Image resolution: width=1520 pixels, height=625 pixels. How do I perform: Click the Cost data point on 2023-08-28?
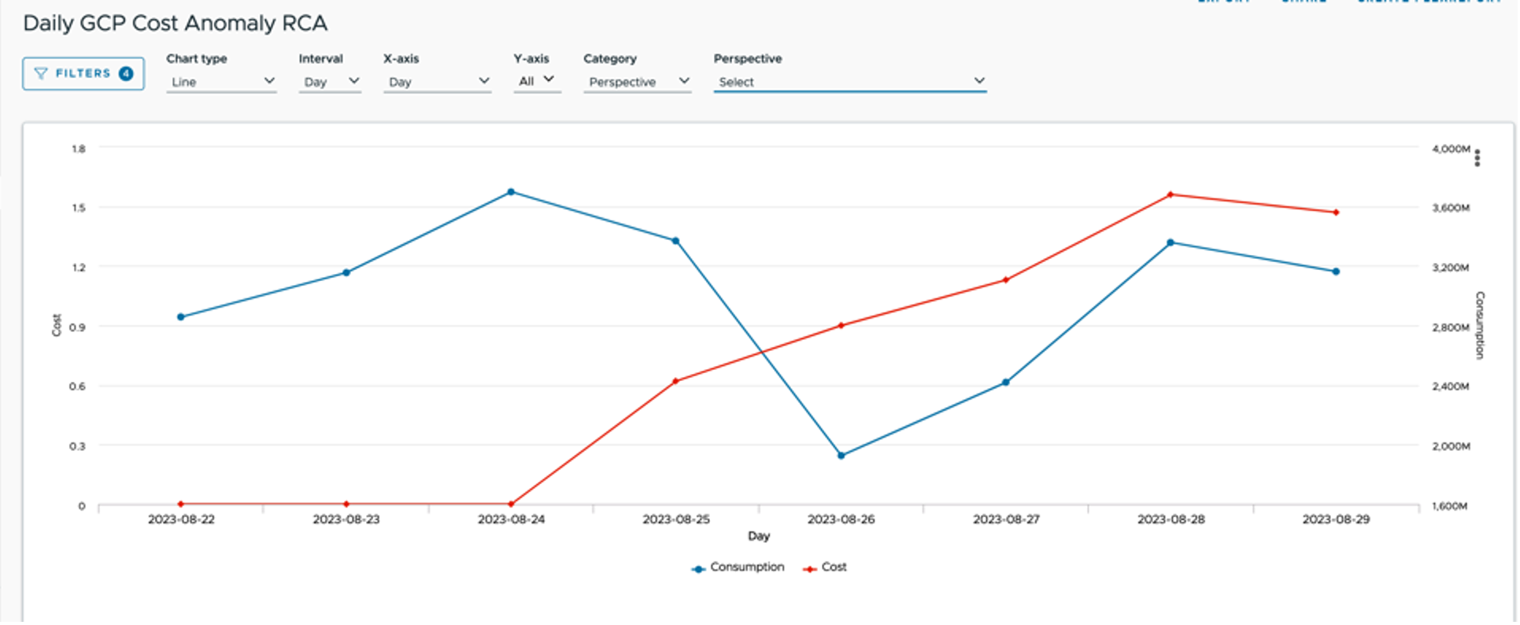[1171, 194]
